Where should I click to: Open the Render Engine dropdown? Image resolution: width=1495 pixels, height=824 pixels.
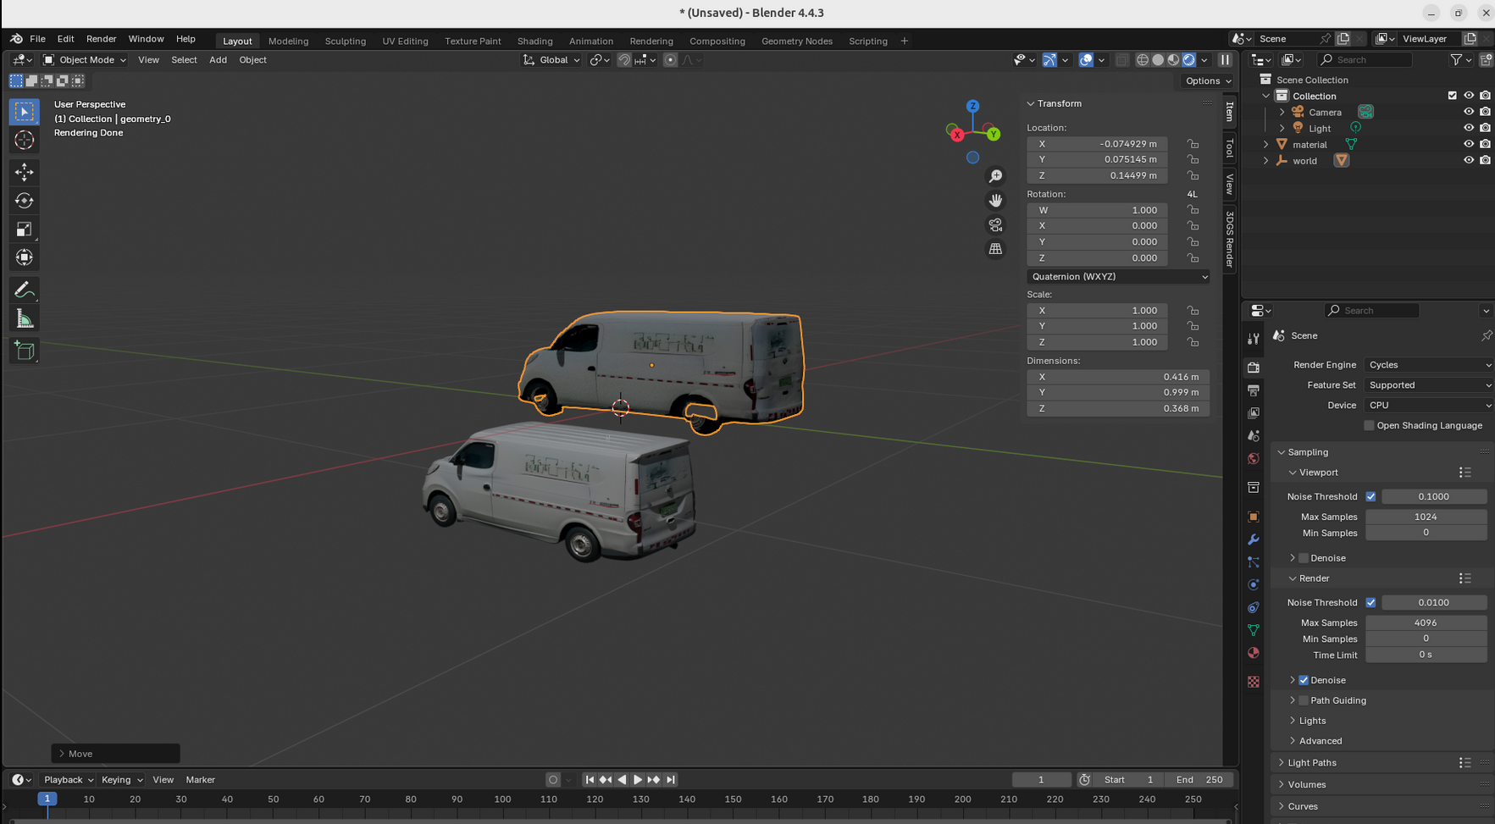tap(1427, 365)
